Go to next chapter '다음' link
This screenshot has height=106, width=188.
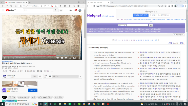point(157,40)
